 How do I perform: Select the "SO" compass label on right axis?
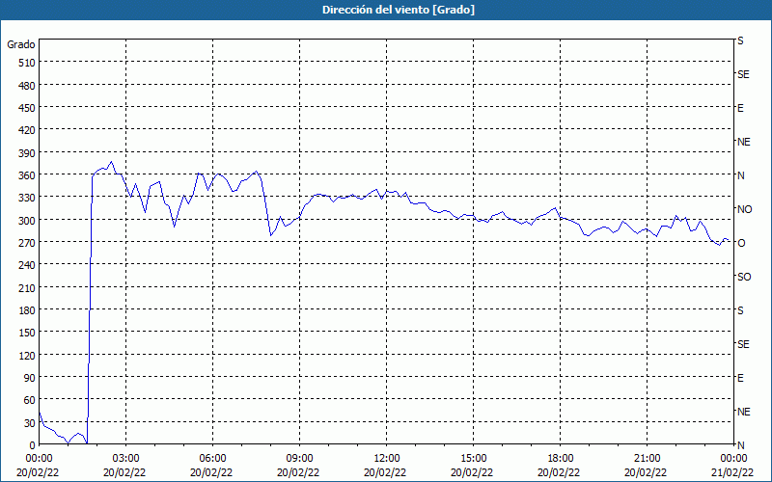744,277
